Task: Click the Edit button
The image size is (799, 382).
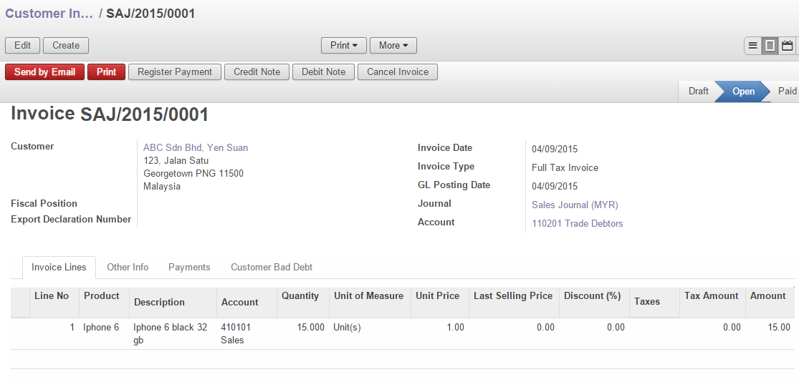Action: [23, 46]
